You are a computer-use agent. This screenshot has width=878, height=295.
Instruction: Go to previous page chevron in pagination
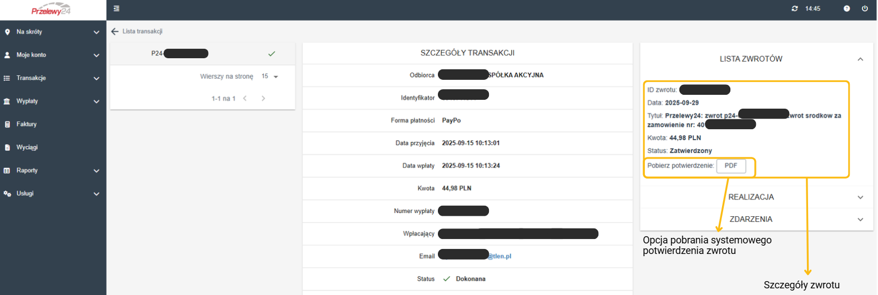click(245, 99)
